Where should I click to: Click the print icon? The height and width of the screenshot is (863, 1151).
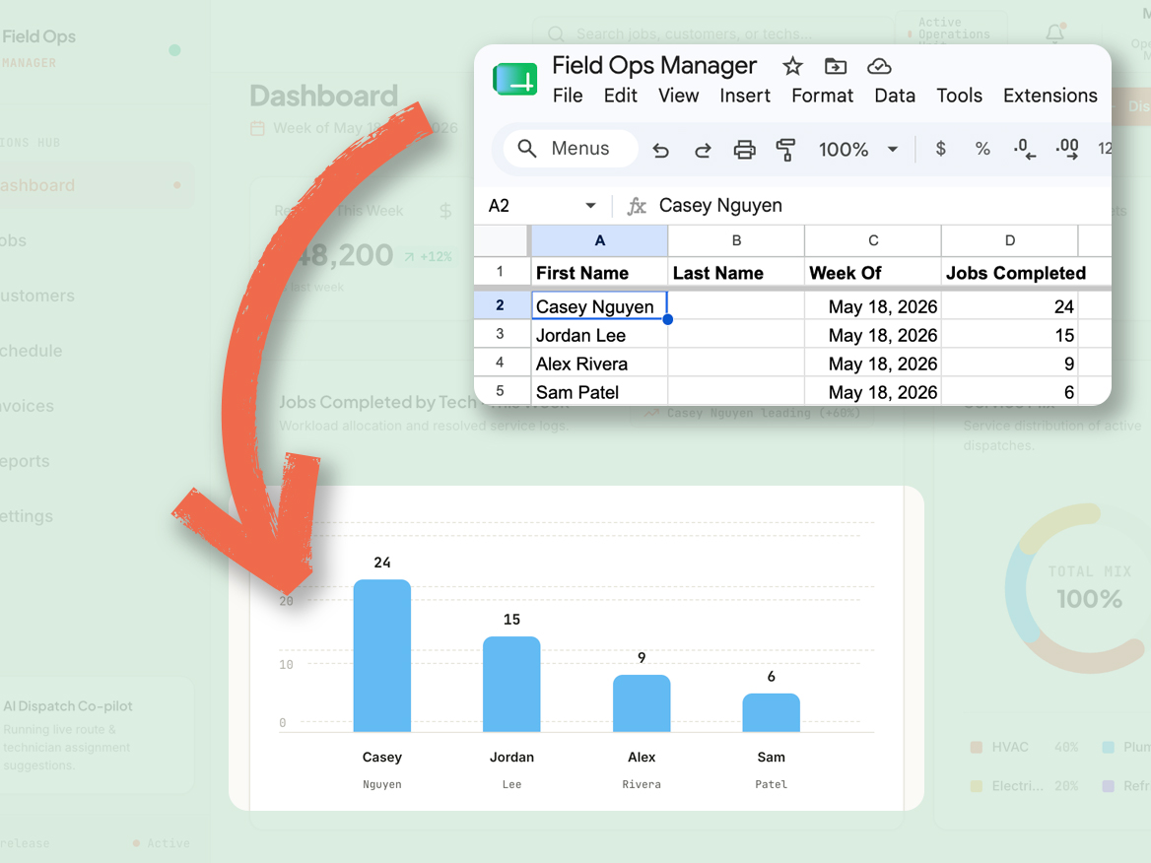point(744,150)
